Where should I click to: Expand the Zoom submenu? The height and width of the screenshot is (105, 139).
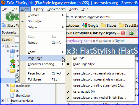pyautogui.click(x=43, y=52)
